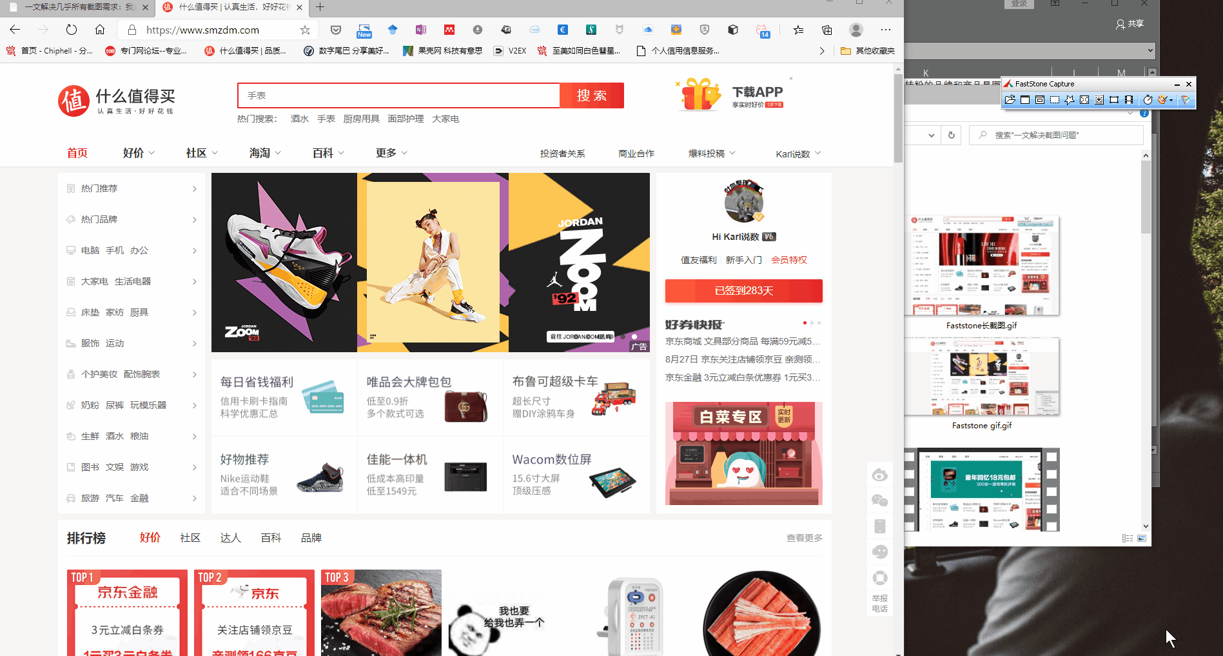Select Capture Fixed Region tool in FastStone
Screen dimensions: 1223x656
click(x=1114, y=99)
